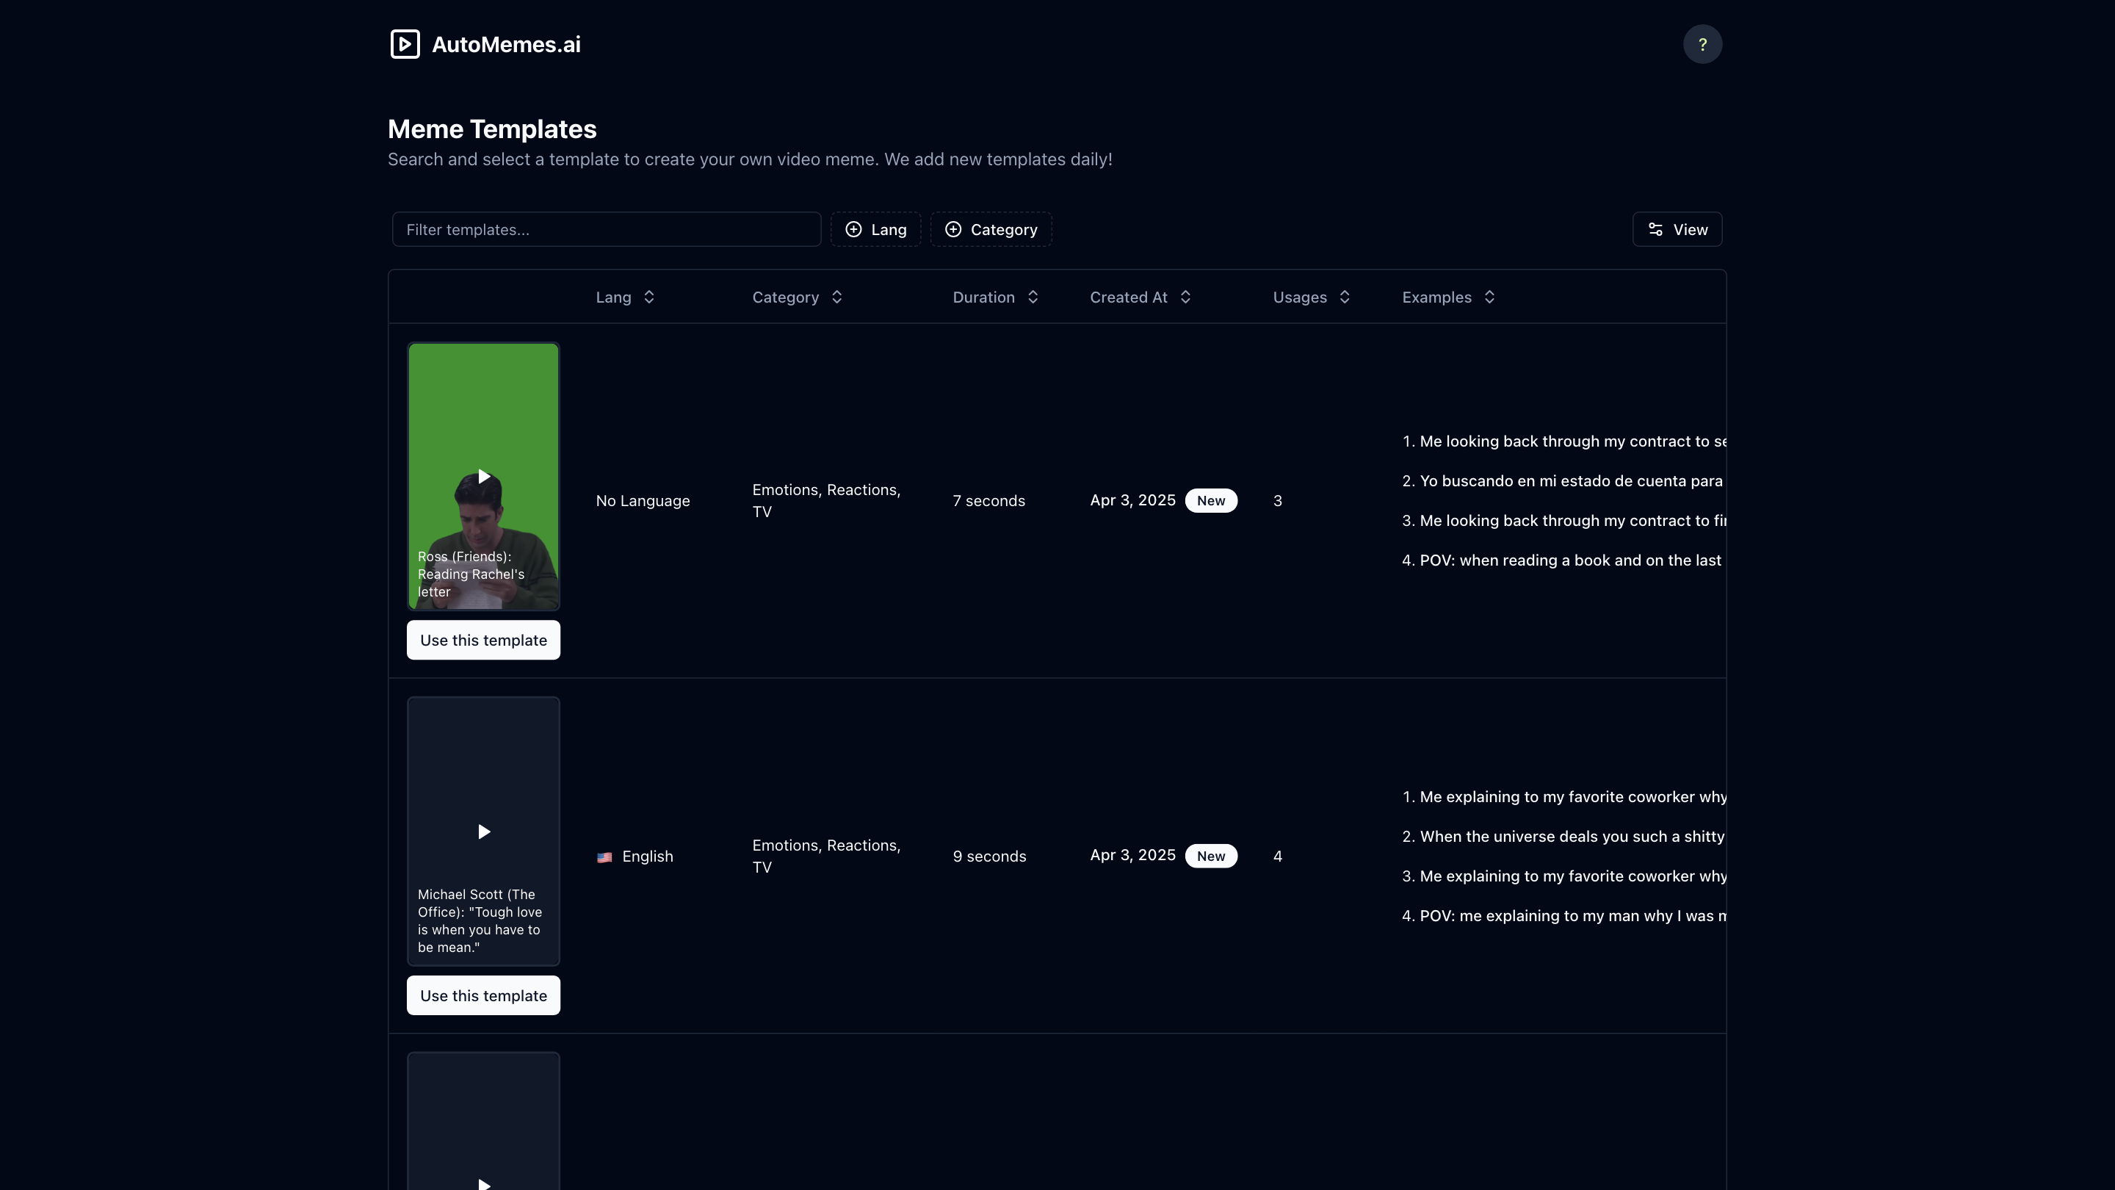Screen dimensions: 2115x1190
Task: Sort table by Duration column
Action: pyautogui.click(x=995, y=297)
